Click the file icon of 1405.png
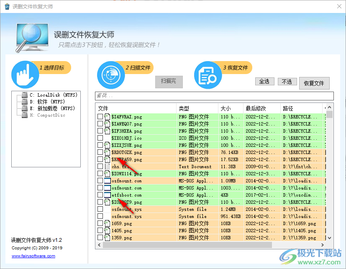This screenshot has height=269, width=346. pyautogui.click(x=107, y=231)
